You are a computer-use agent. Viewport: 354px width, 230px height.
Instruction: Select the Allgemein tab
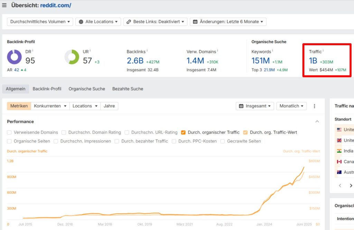tap(16, 89)
